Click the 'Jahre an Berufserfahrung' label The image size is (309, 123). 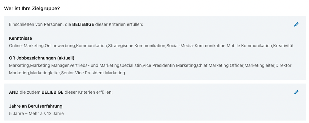point(36,106)
